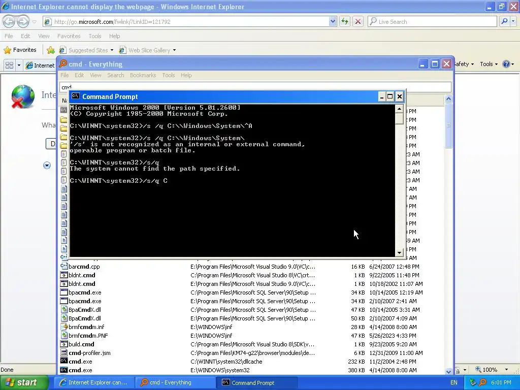The height and width of the screenshot is (390, 520).
Task: Expand the Web Slice Gallery dropdown
Action: point(175,50)
